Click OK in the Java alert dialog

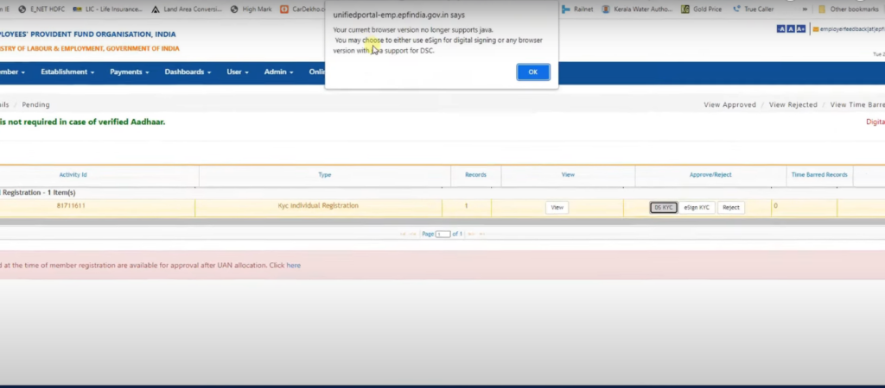pos(532,72)
